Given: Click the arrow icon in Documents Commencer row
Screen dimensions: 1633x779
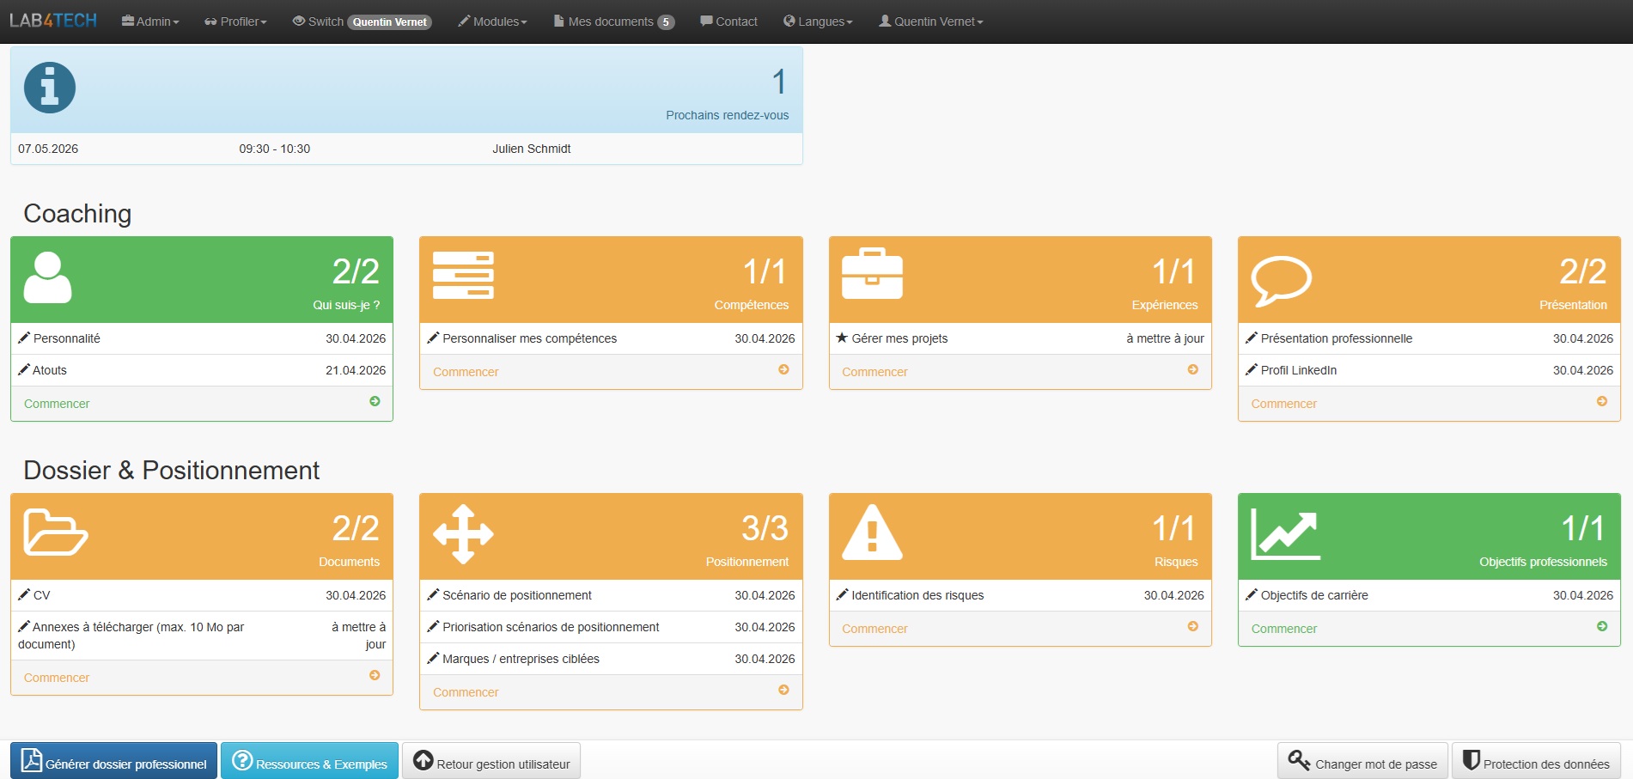Looking at the screenshot, I should pos(375,675).
